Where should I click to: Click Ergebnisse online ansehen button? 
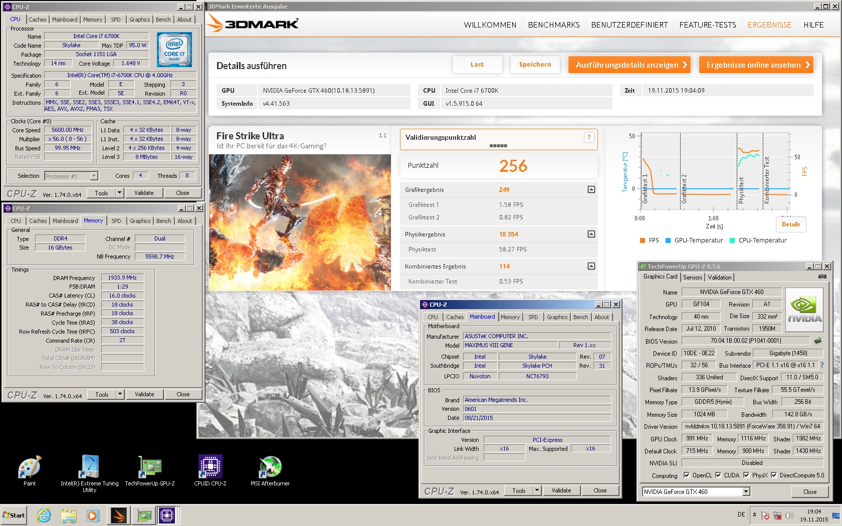click(756, 65)
